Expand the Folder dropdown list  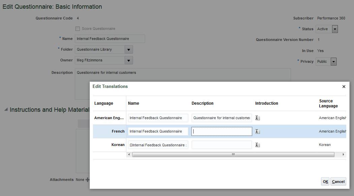click(x=129, y=50)
